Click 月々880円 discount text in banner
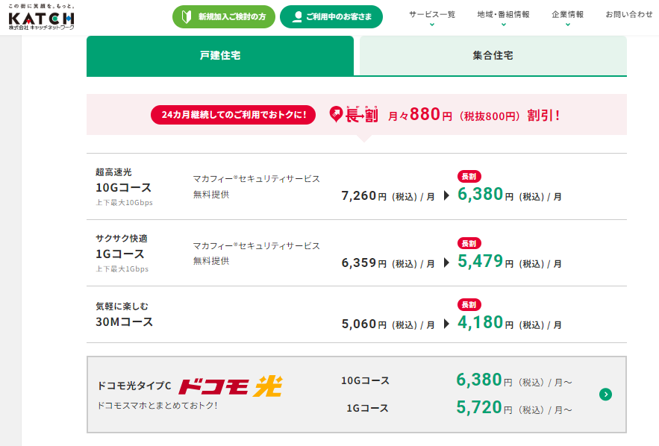Image resolution: width=659 pixels, height=446 pixels. pyautogui.click(x=474, y=115)
